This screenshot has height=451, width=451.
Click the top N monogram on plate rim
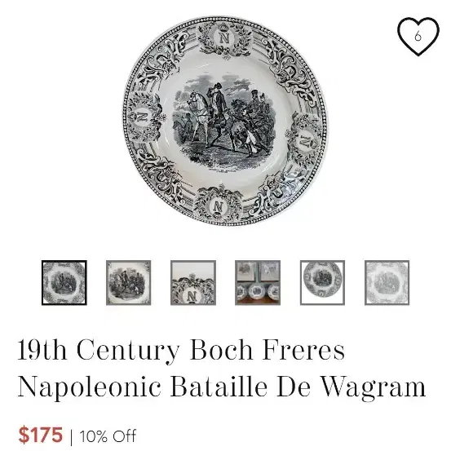coord(224,38)
